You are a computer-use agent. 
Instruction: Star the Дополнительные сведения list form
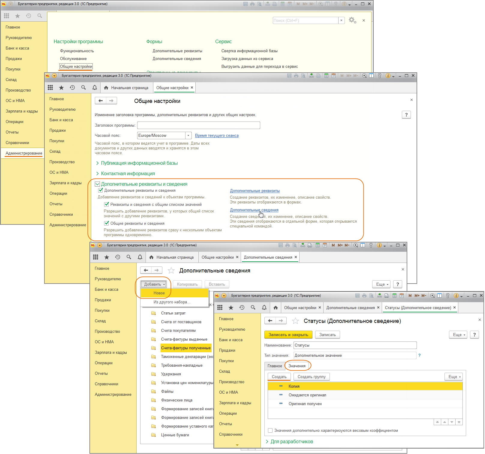[x=171, y=271]
